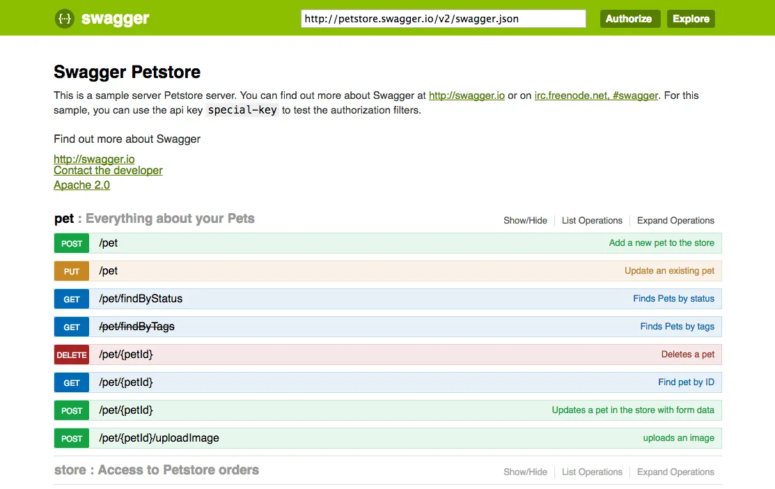The height and width of the screenshot is (489, 775).
Task: Click List Operations for pet section
Action: [592, 221]
